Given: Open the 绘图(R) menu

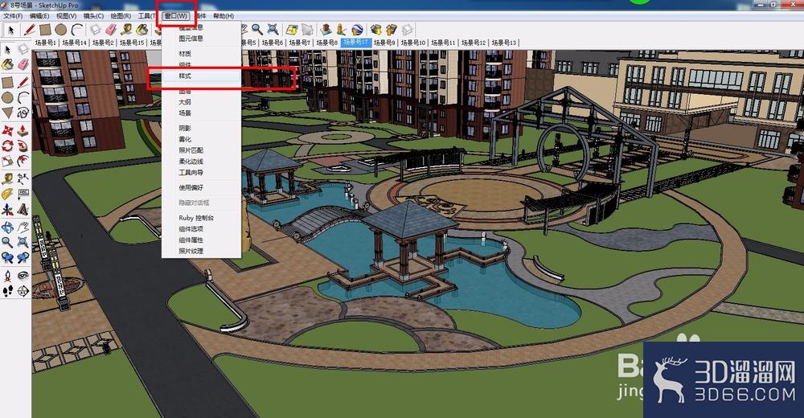Looking at the screenshot, I should click(x=121, y=16).
